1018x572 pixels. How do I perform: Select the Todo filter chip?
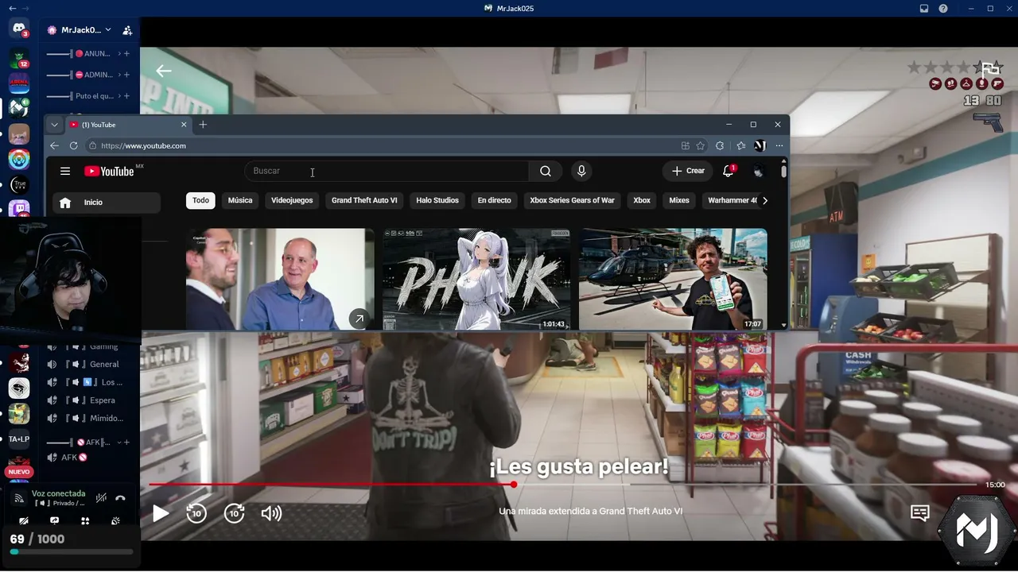point(200,200)
